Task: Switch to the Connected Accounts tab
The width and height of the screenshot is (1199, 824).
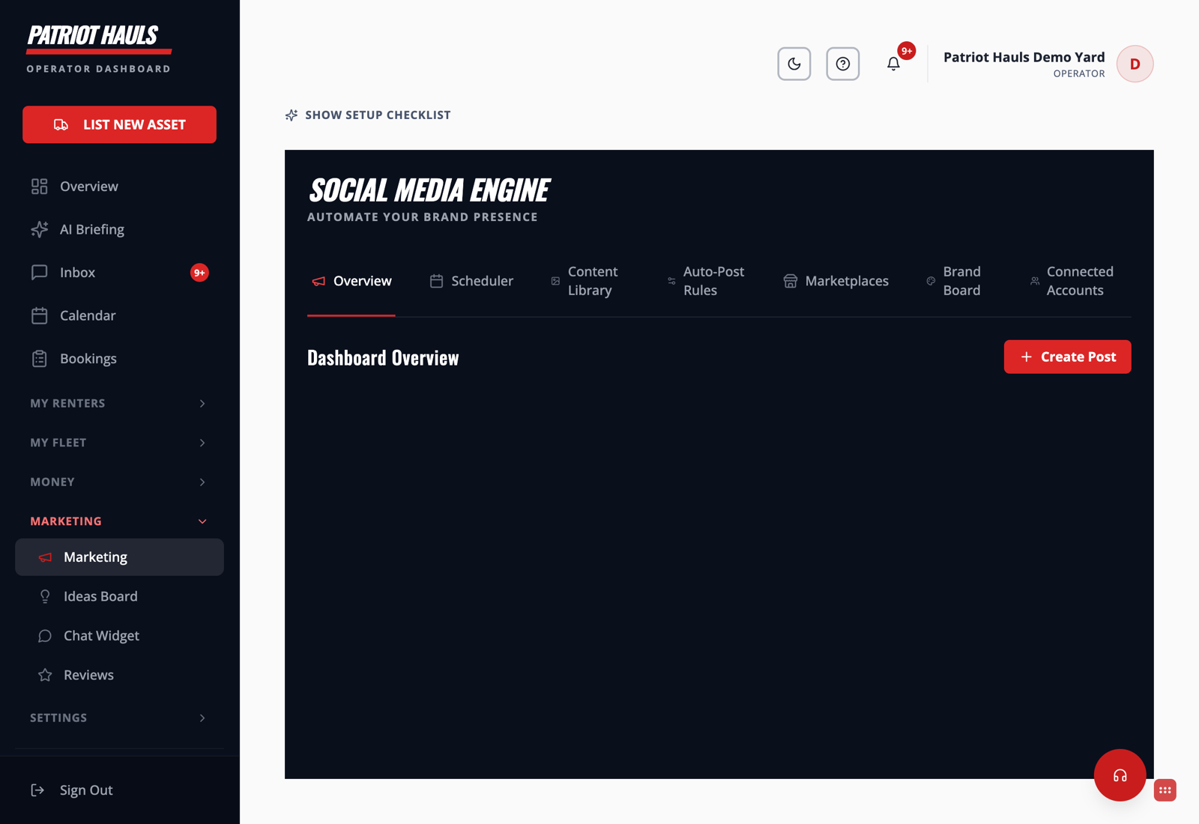Action: tap(1072, 281)
